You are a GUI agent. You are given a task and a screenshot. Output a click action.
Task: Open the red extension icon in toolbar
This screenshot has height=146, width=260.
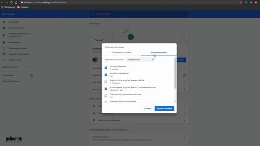pos(256,2)
